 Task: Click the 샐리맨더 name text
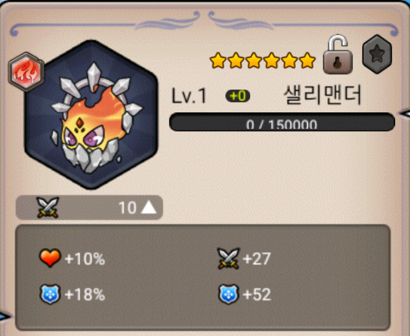pos(323,95)
